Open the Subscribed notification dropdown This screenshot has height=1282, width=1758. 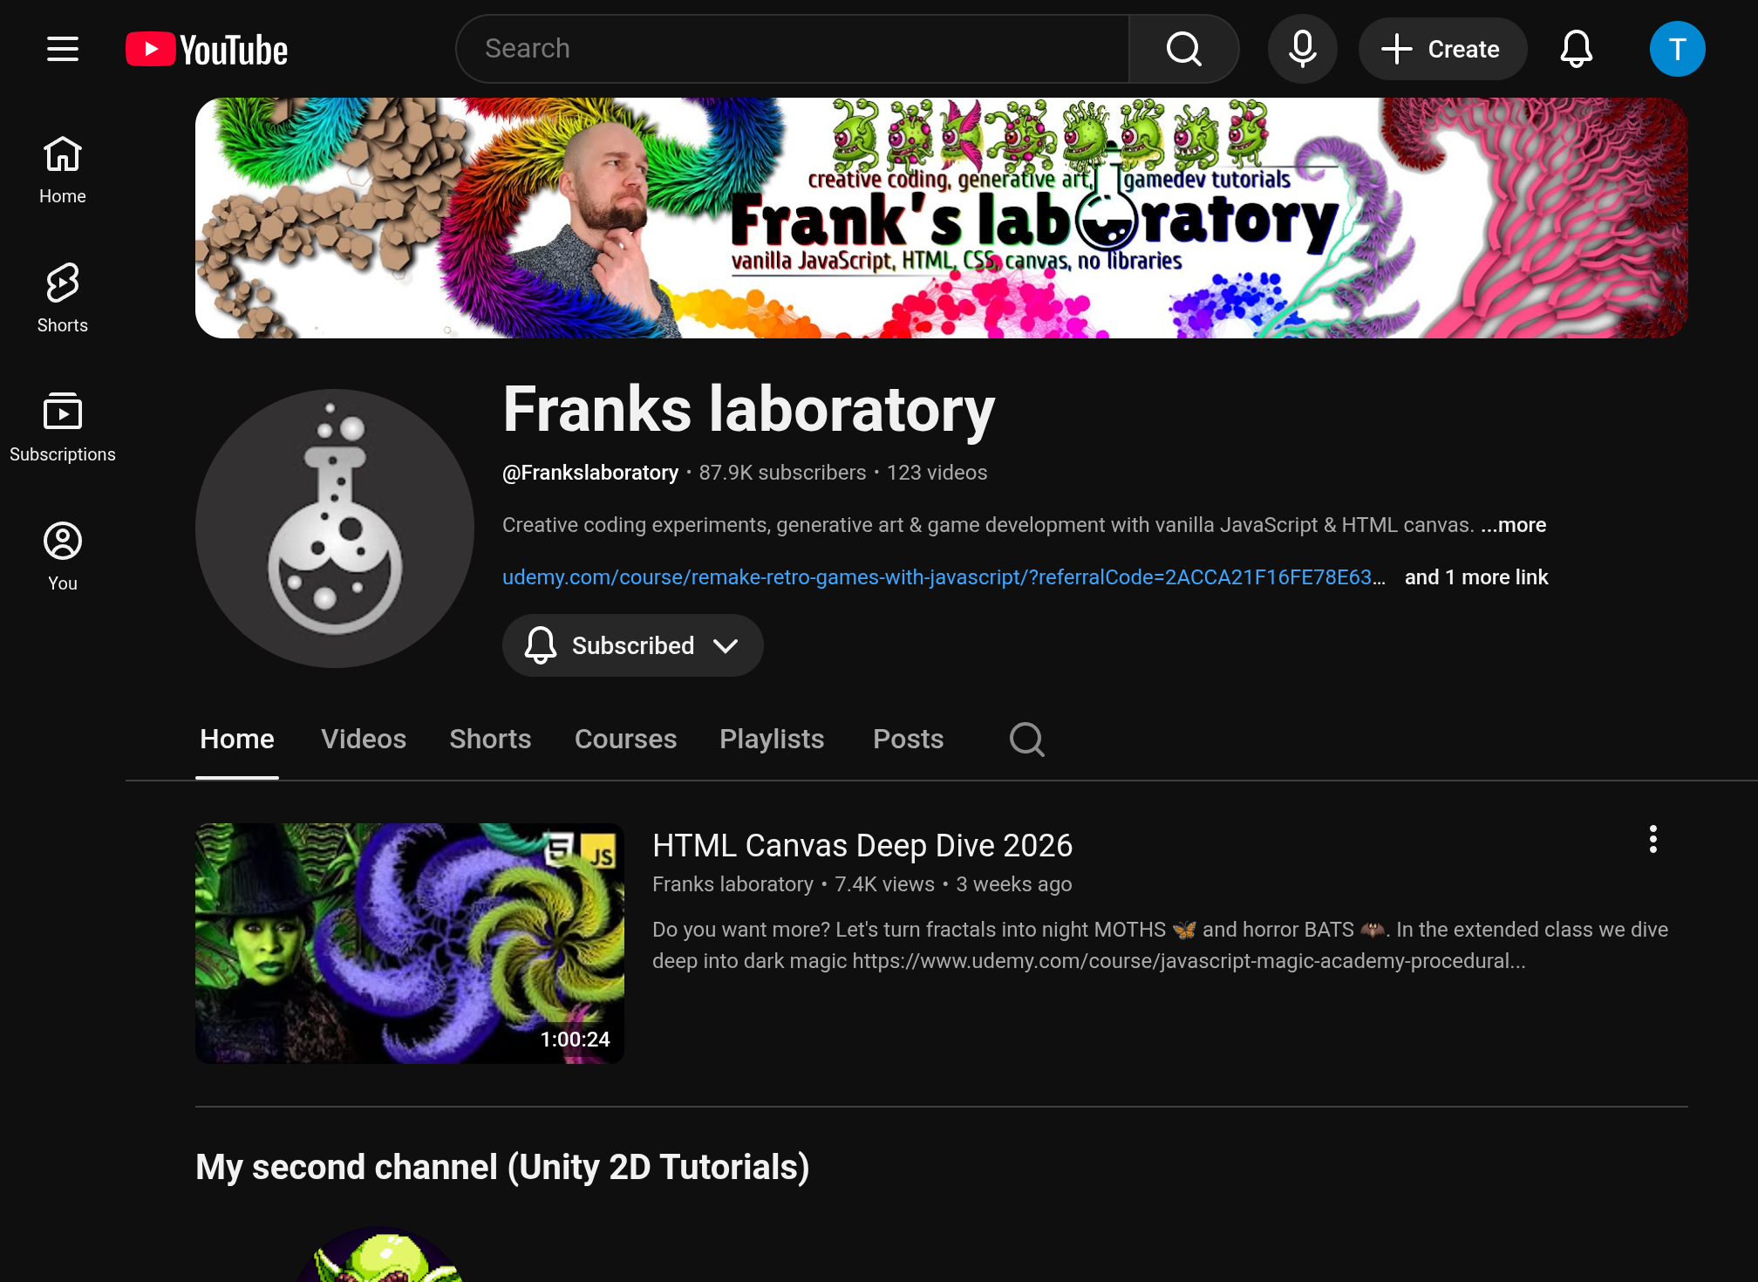point(633,645)
